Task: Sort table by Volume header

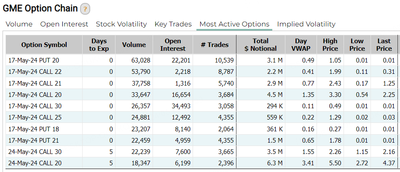Action: (x=134, y=45)
